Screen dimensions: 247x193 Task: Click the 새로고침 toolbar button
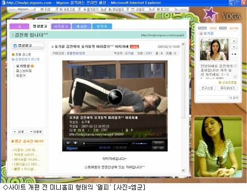coord(67,9)
